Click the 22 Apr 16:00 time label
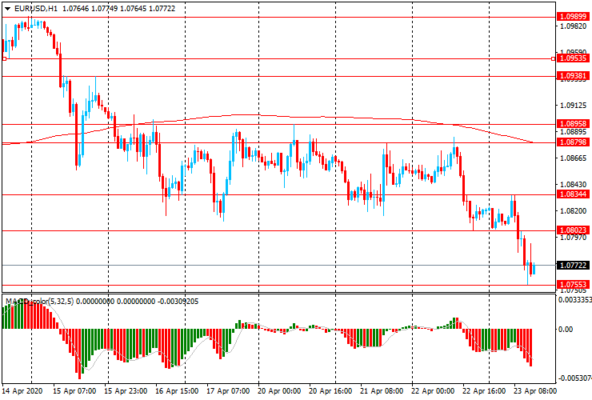This screenshot has width=592, height=400. coord(484,391)
